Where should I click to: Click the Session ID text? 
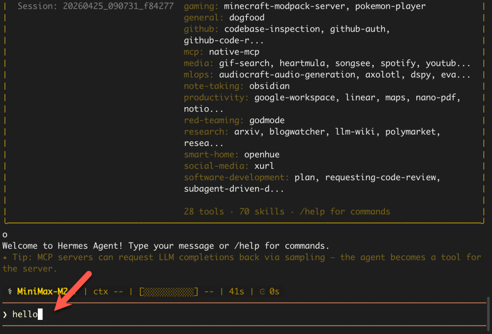(96, 6)
